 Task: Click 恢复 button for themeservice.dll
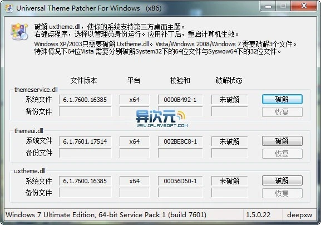click(282, 112)
